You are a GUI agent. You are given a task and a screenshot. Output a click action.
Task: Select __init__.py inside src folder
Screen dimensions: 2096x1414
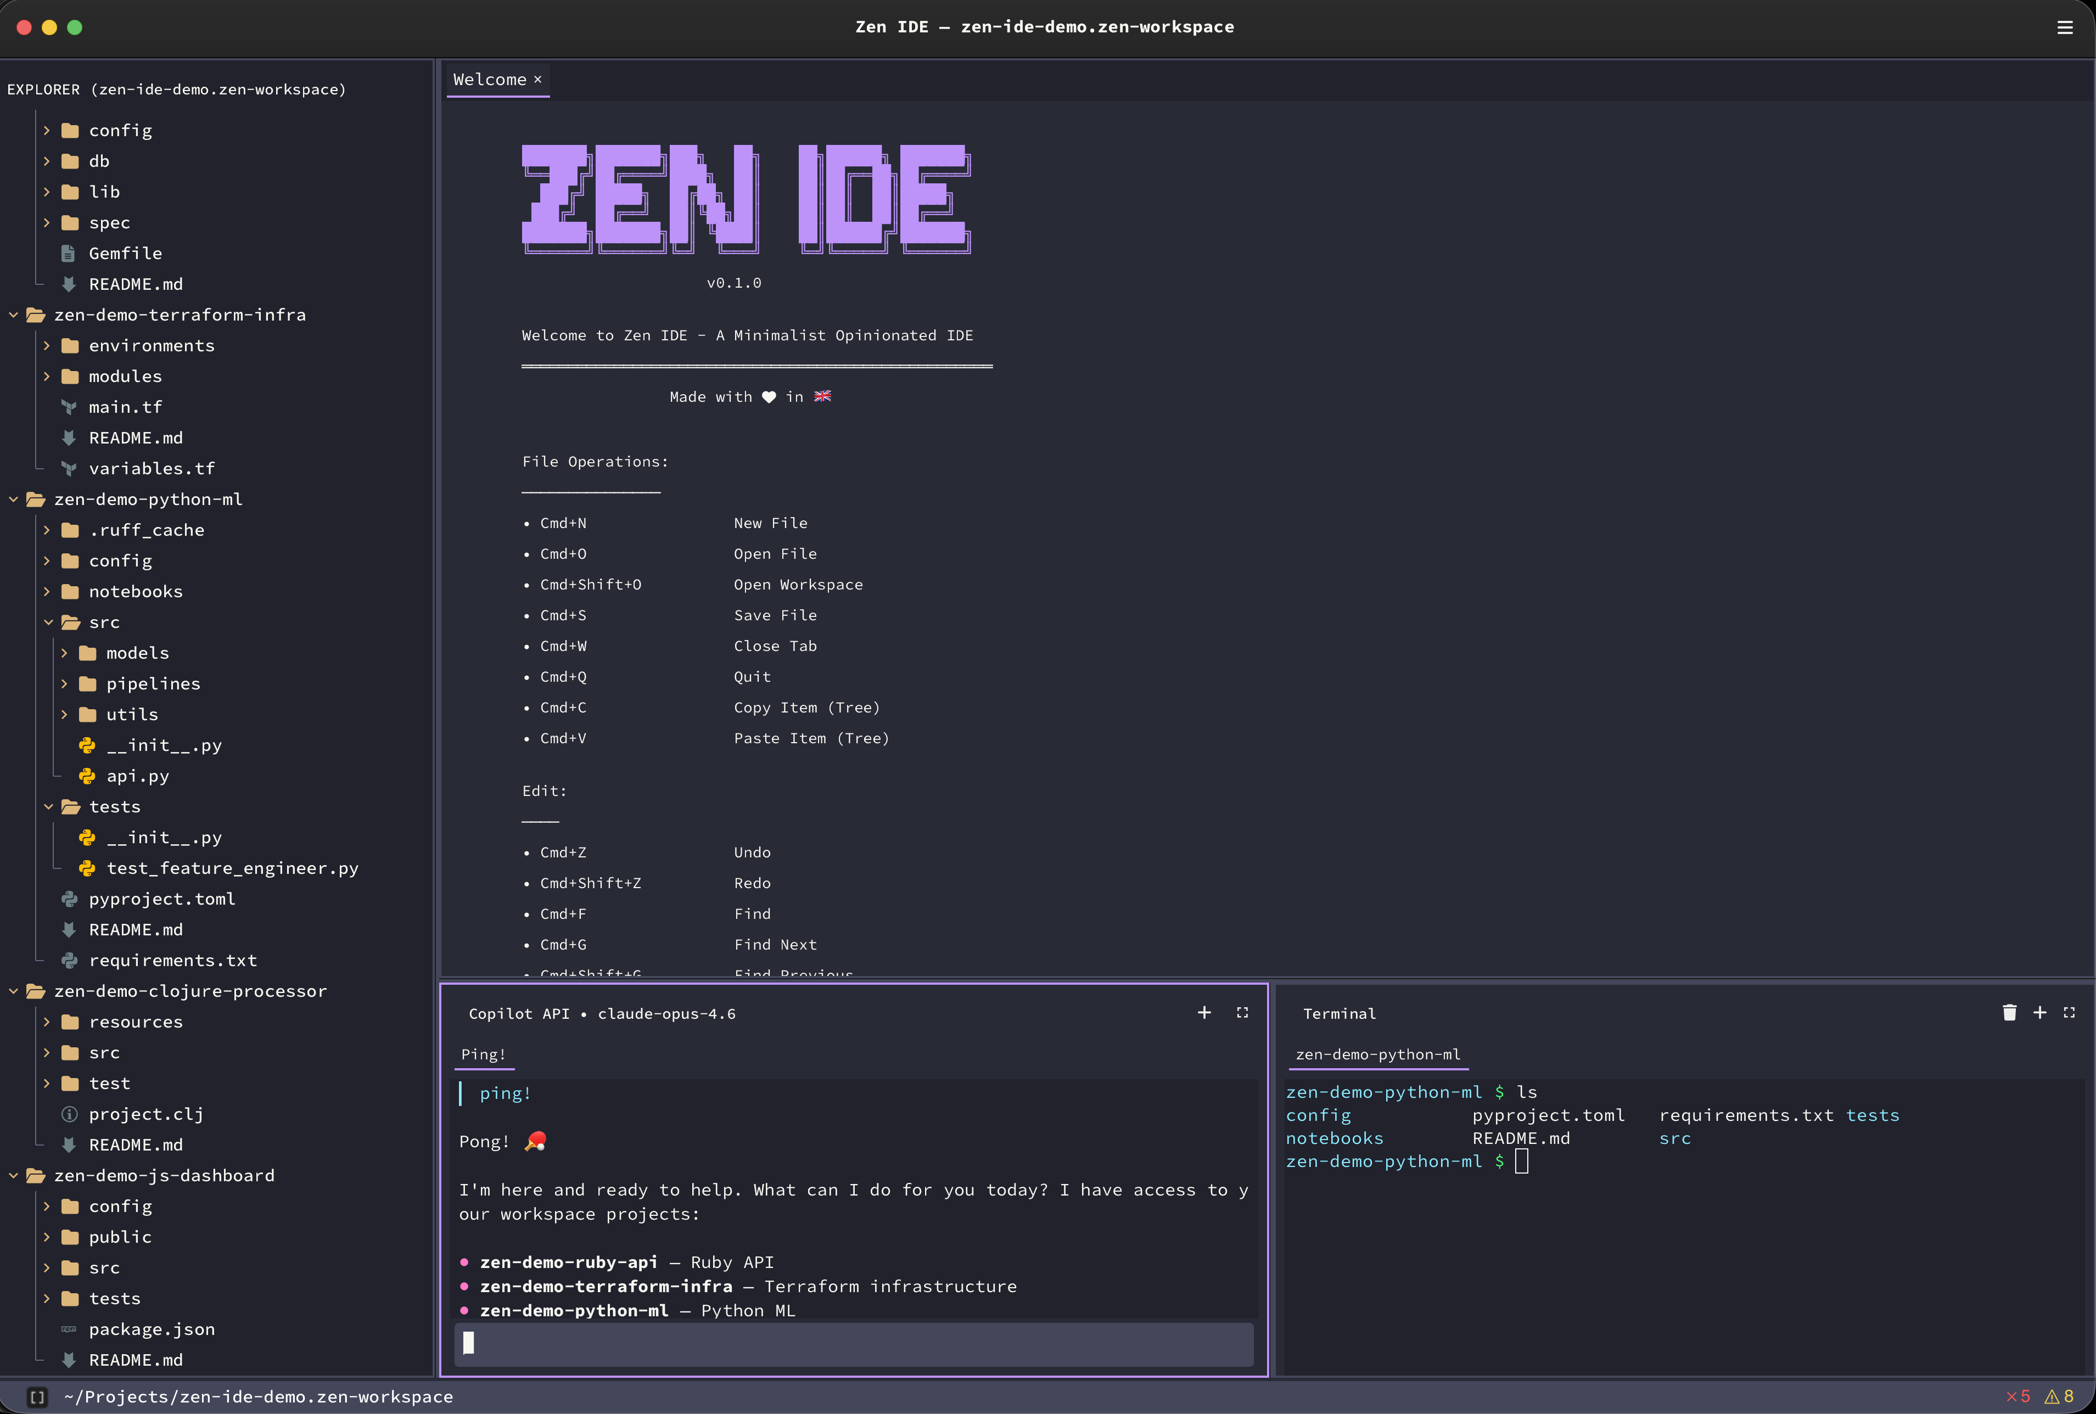pos(163,746)
